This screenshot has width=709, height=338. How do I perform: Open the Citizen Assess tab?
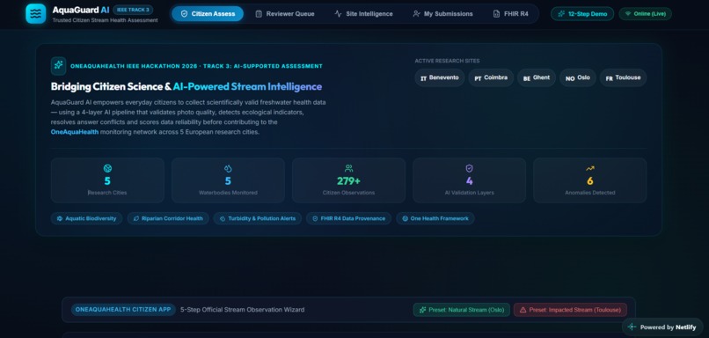click(x=208, y=13)
